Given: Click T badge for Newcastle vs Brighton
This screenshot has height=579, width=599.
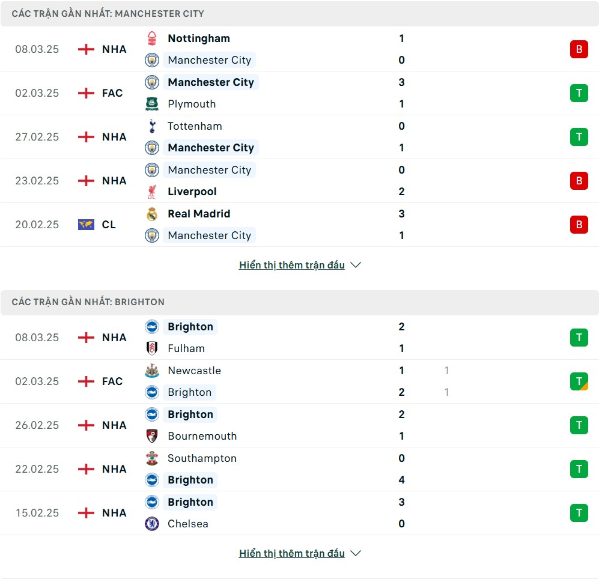Looking at the screenshot, I should (x=579, y=381).
